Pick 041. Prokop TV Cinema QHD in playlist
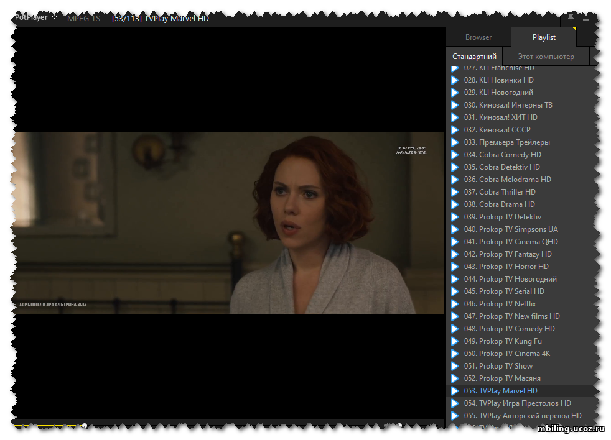Screen dimensions: 611x440 521,242
